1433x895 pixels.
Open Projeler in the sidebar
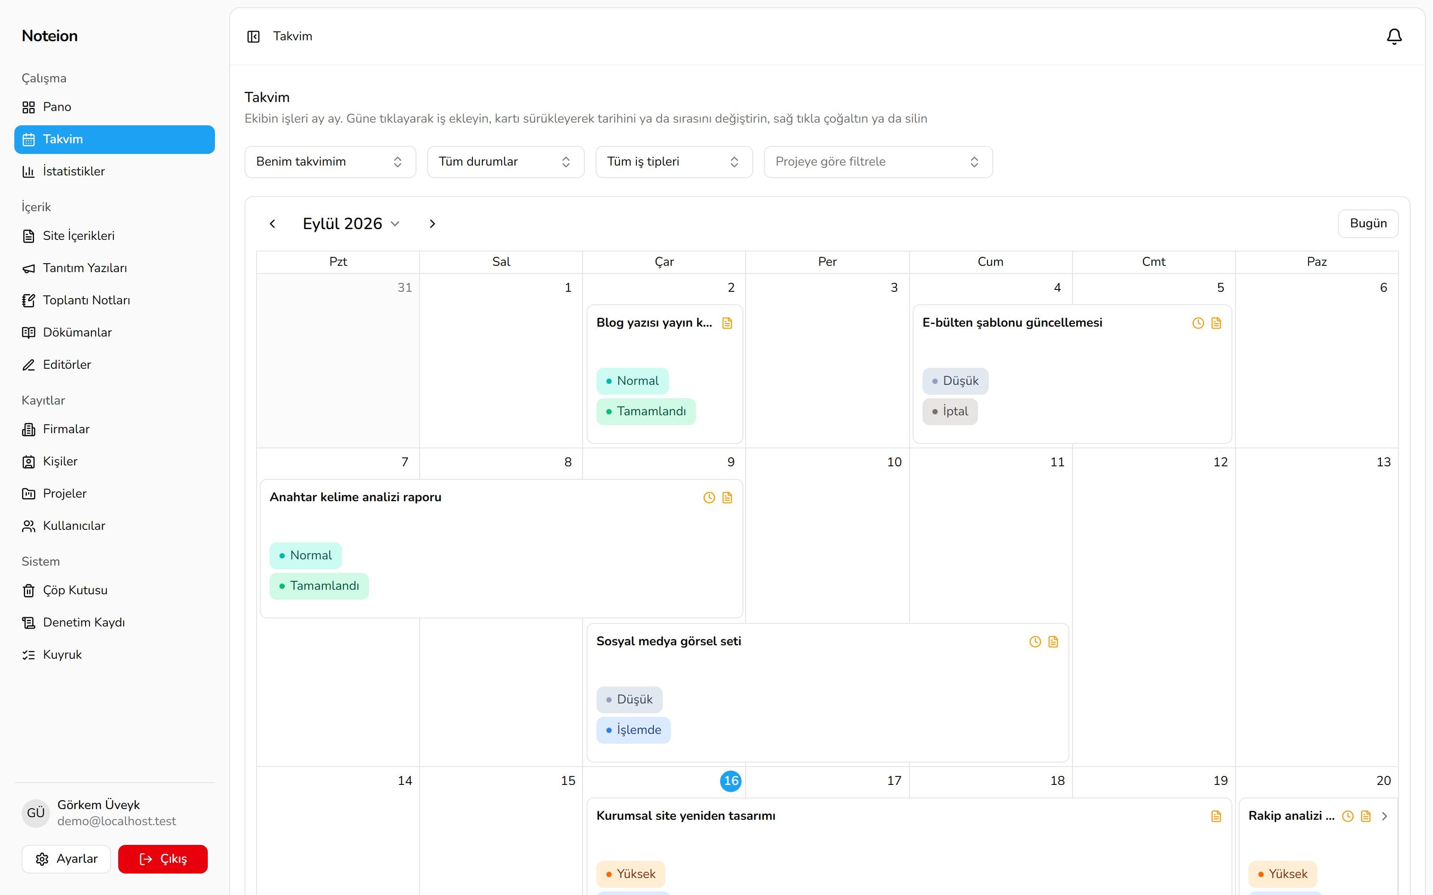coord(114,494)
